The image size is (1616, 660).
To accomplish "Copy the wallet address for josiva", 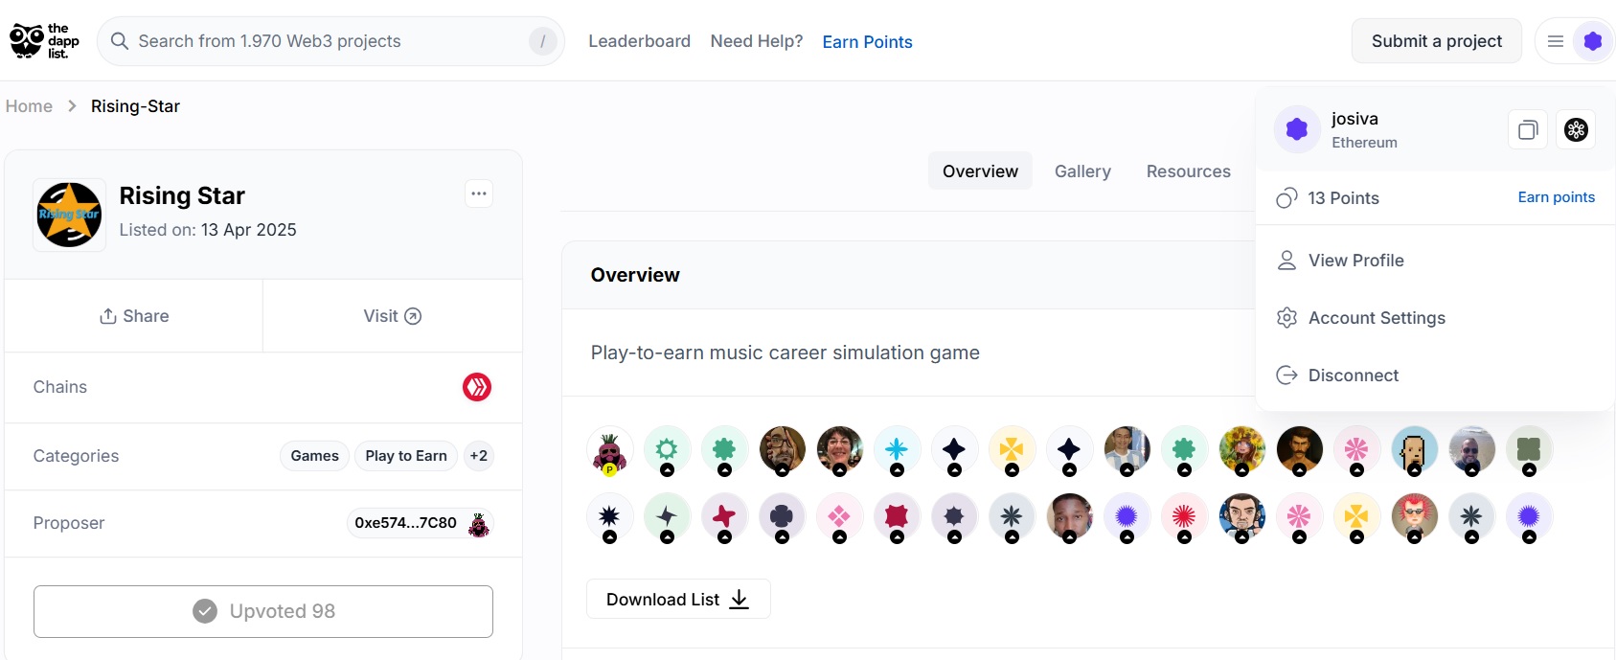I will 1528,129.
